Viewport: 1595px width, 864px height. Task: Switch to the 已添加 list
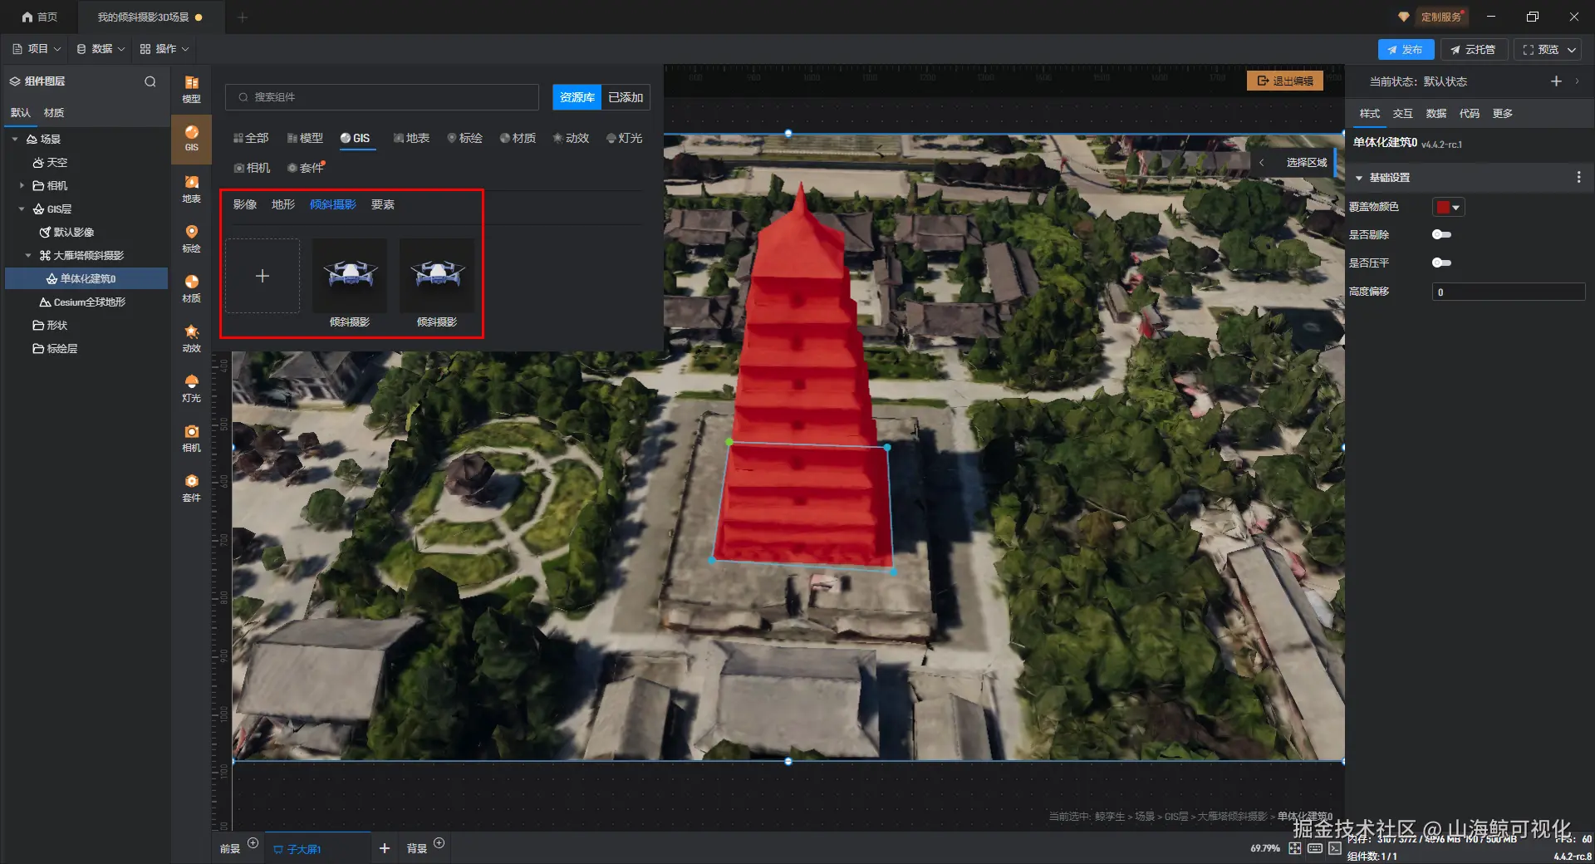pos(626,97)
